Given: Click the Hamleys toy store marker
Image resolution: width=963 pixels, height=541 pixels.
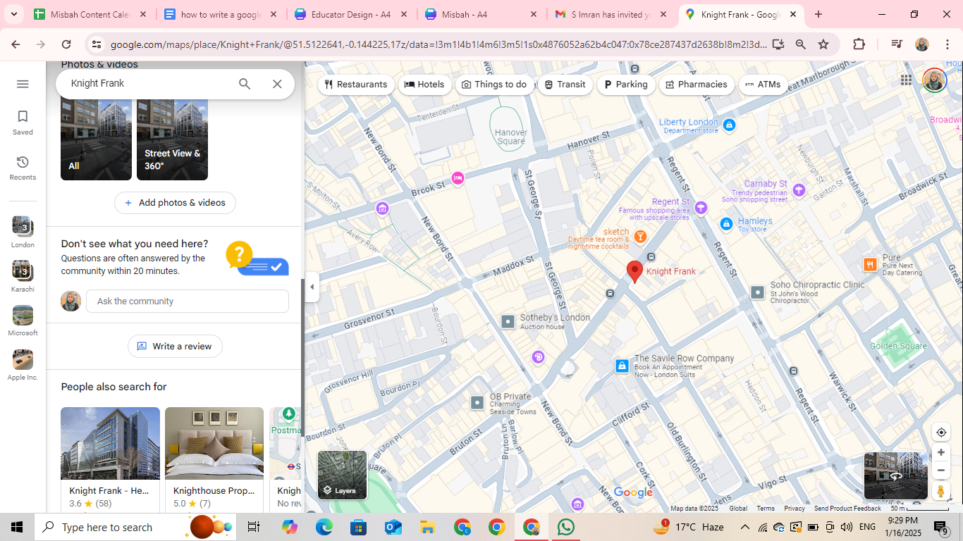Looking at the screenshot, I should (726, 223).
